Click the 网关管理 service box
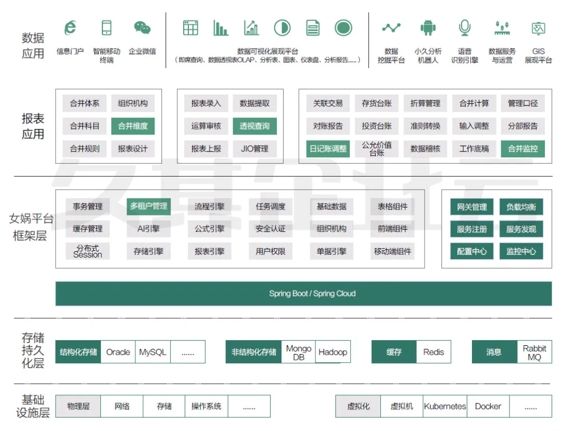Image resolution: width=562 pixels, height=431 pixels. pos(472,207)
